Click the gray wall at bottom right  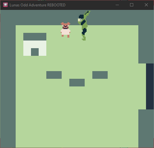146,129
